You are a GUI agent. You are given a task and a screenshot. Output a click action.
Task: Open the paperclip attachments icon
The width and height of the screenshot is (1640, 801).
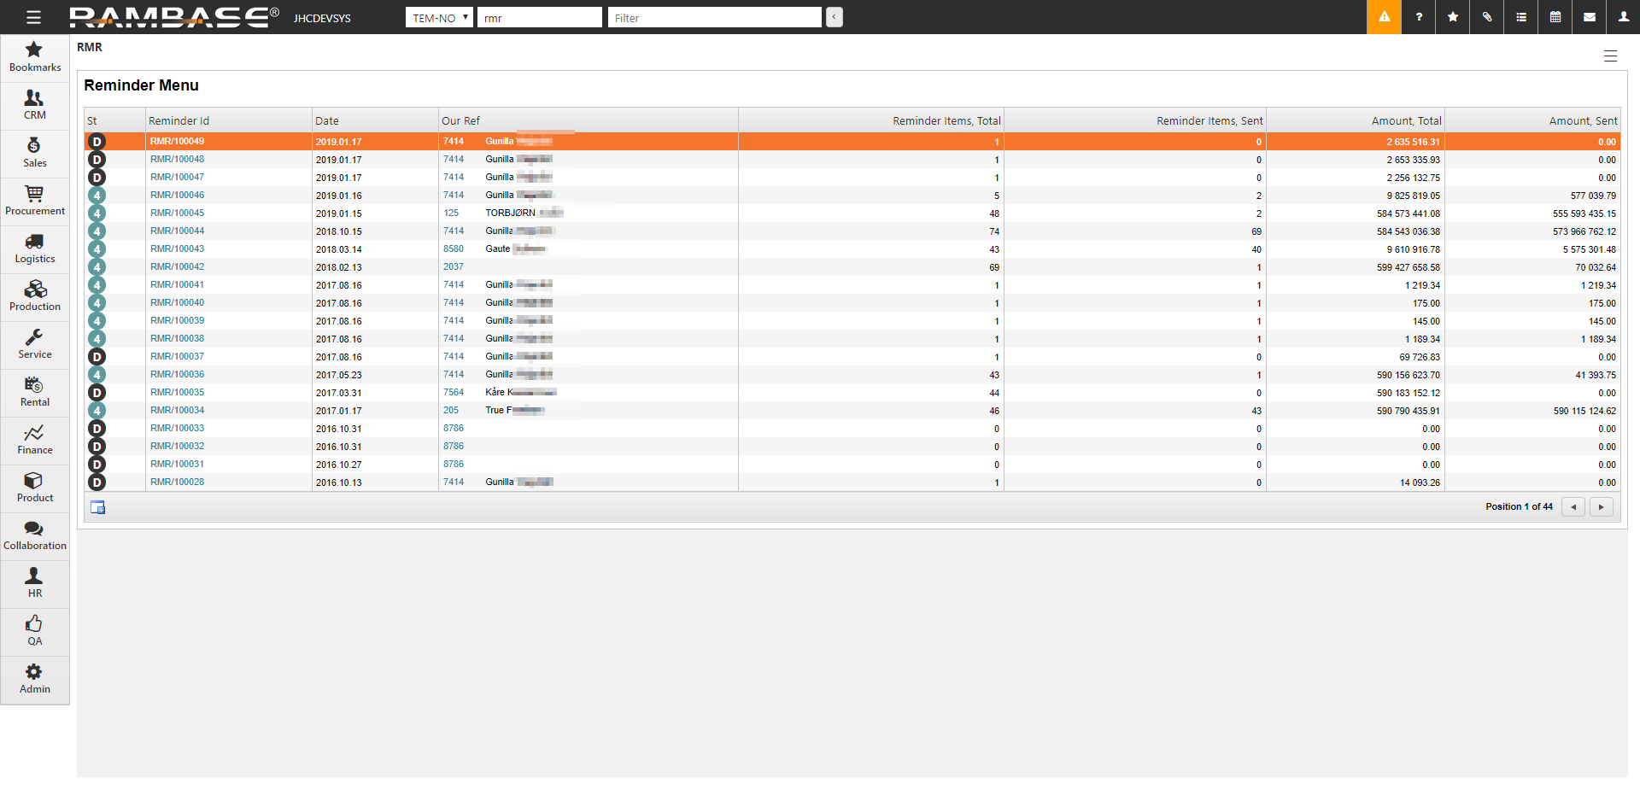coord(1487,17)
